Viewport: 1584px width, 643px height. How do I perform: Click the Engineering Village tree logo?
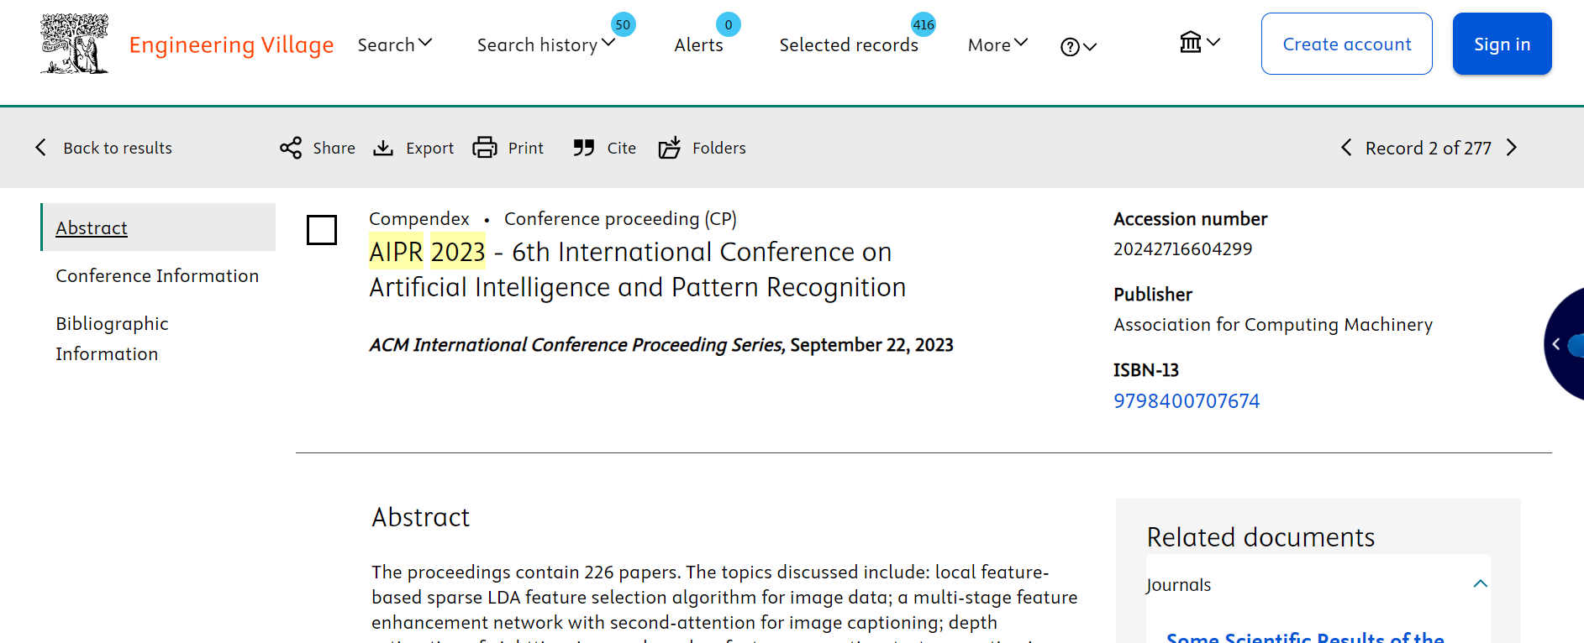[75, 44]
